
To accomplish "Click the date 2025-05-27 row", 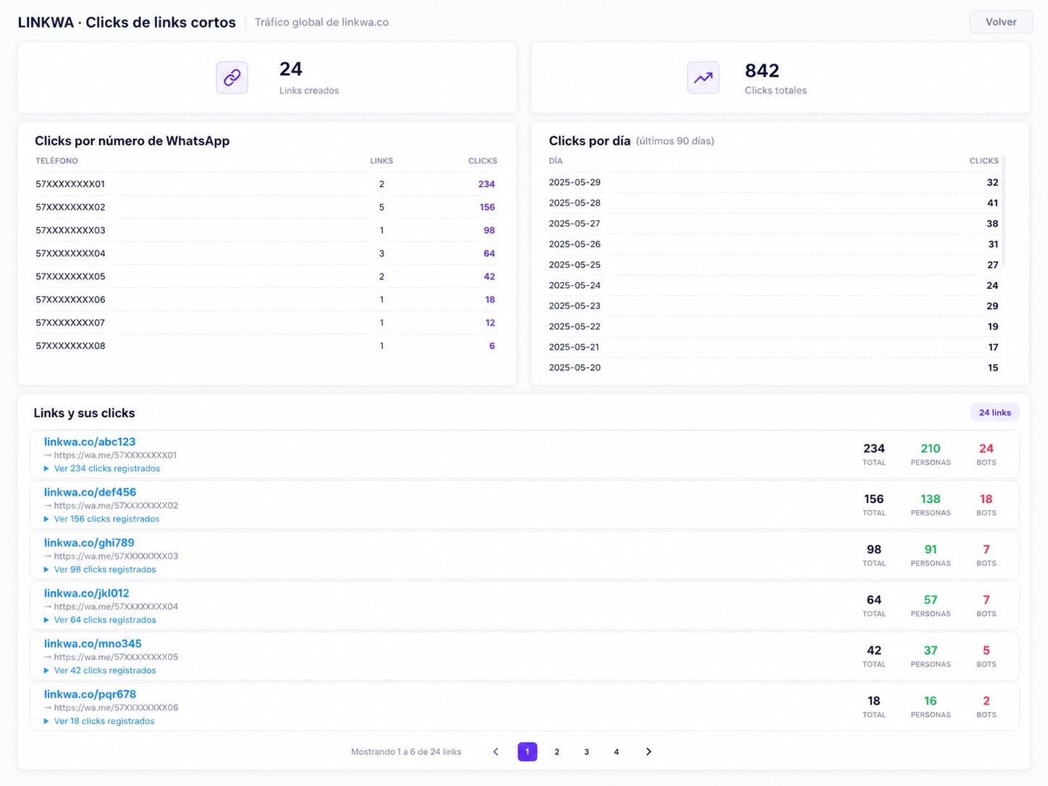I will point(773,224).
